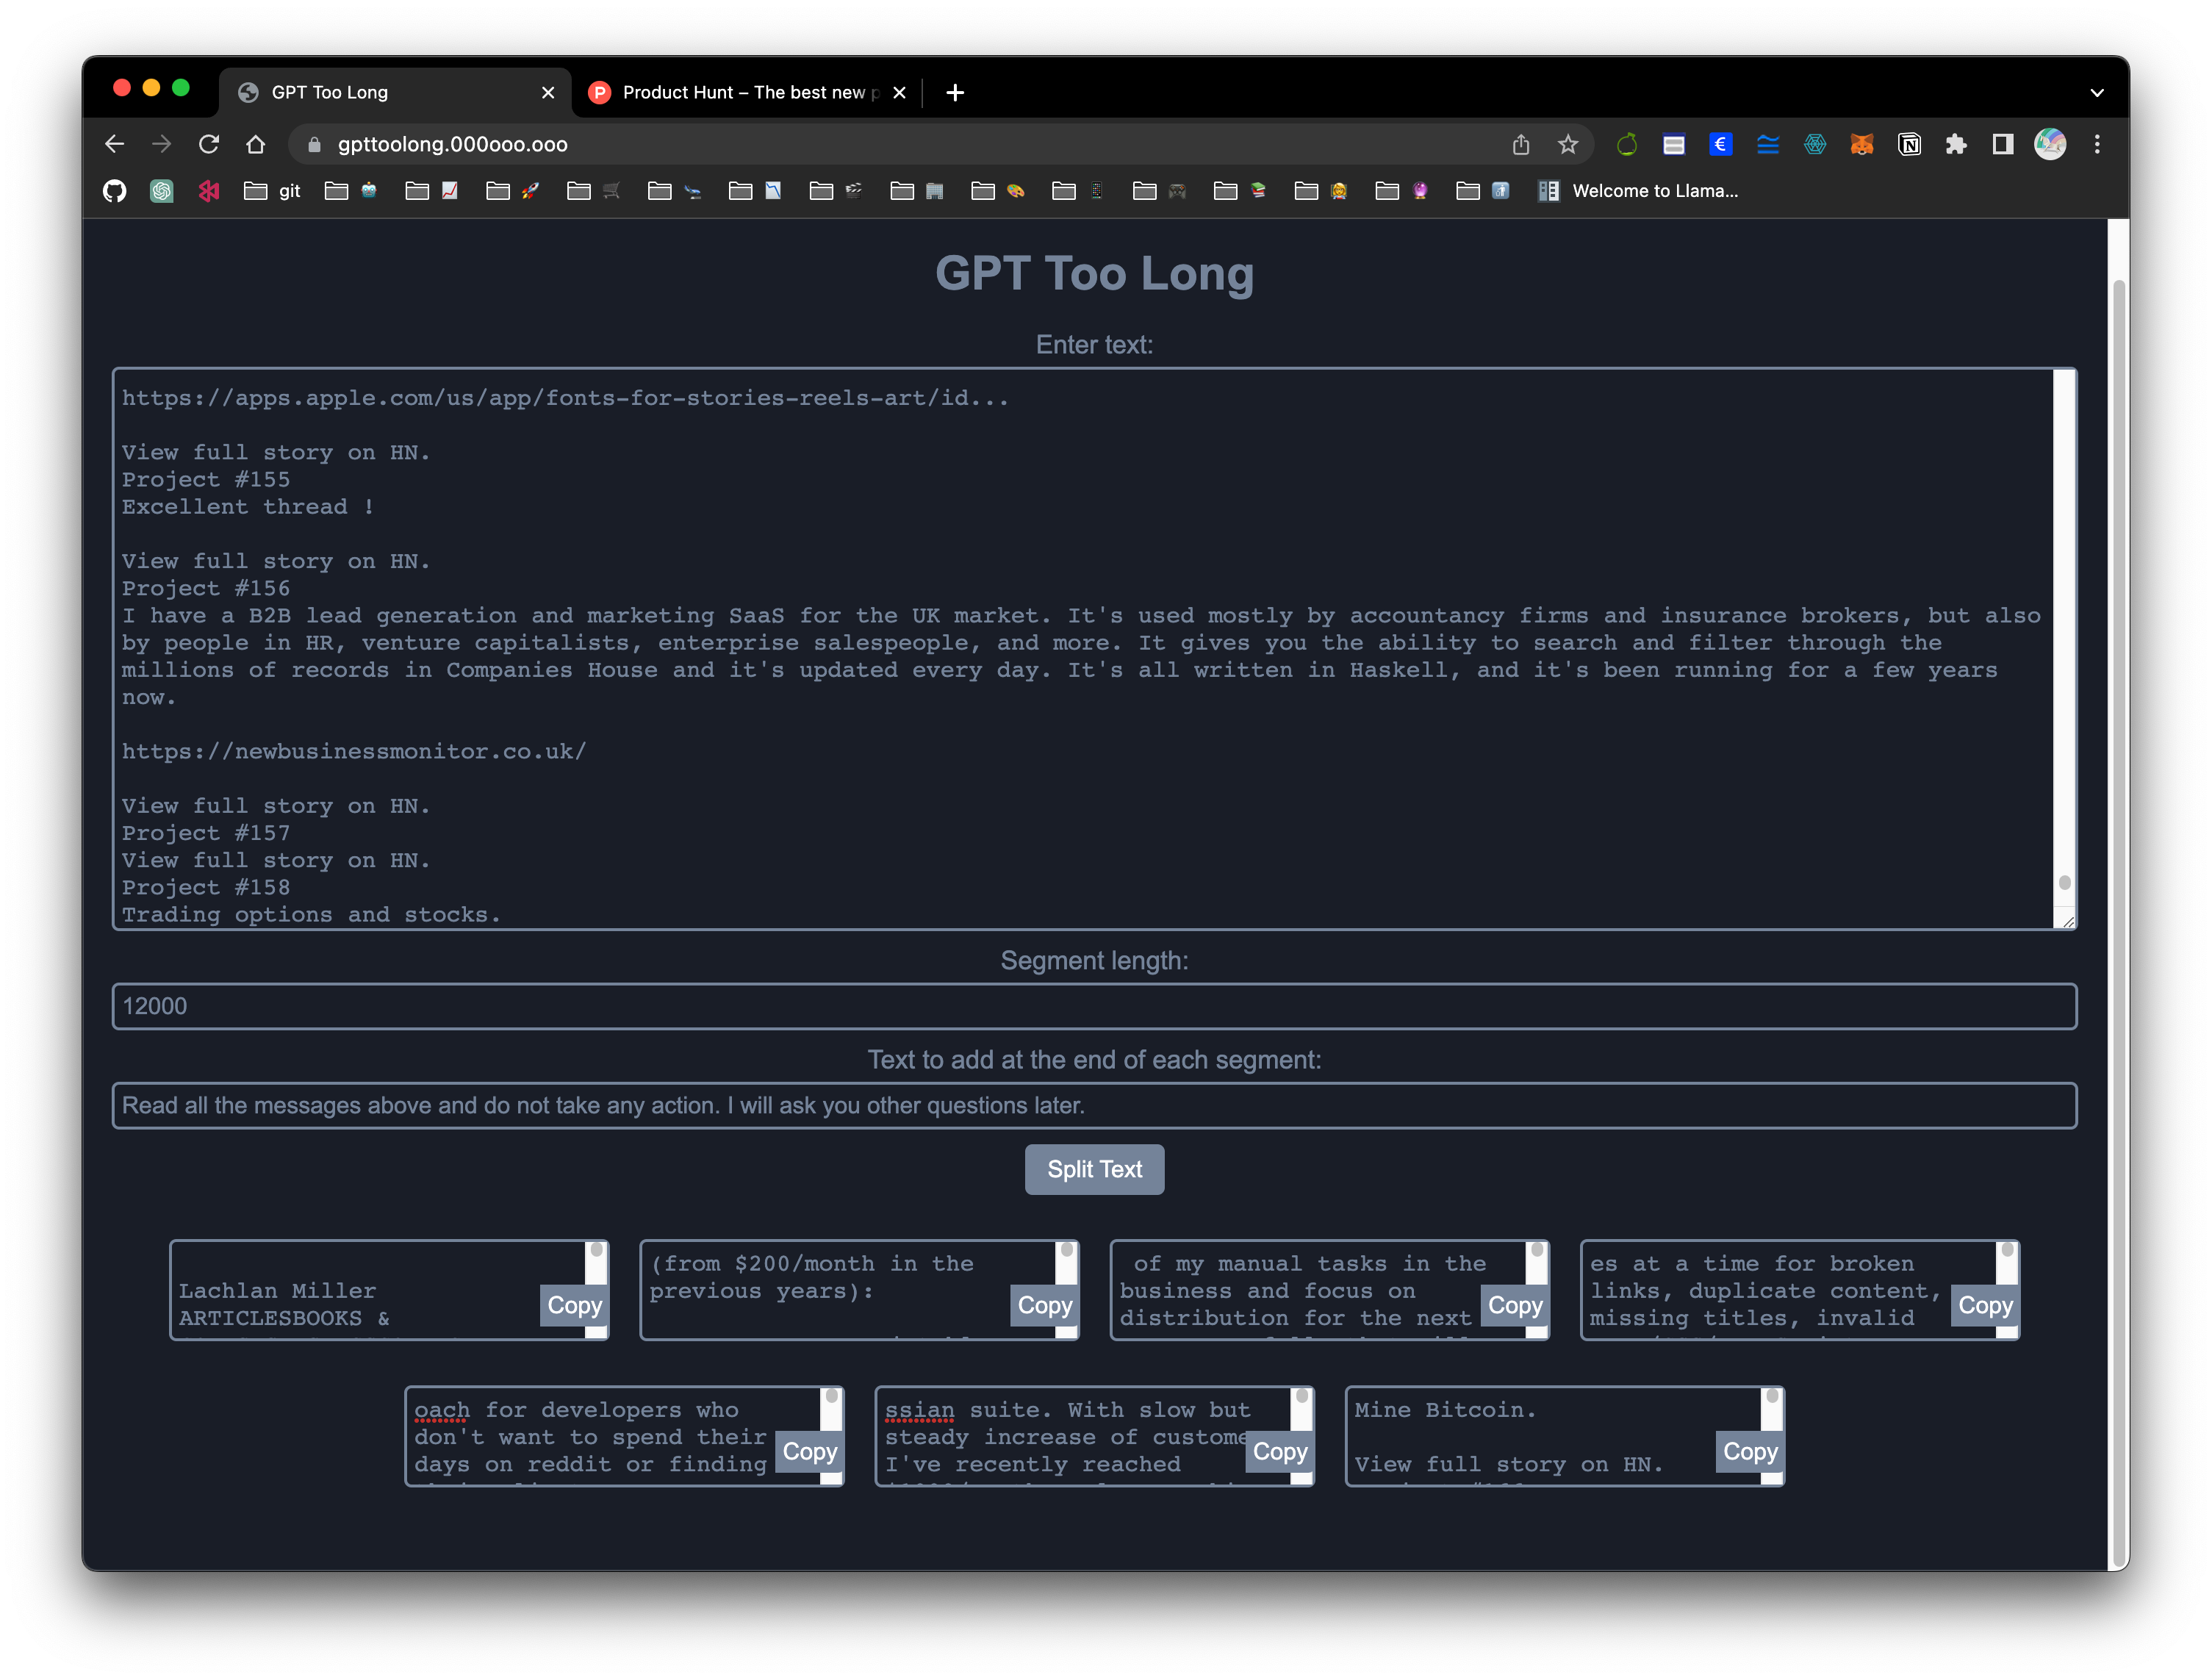
Task: Click the share page icon in address bar
Action: (x=1521, y=144)
